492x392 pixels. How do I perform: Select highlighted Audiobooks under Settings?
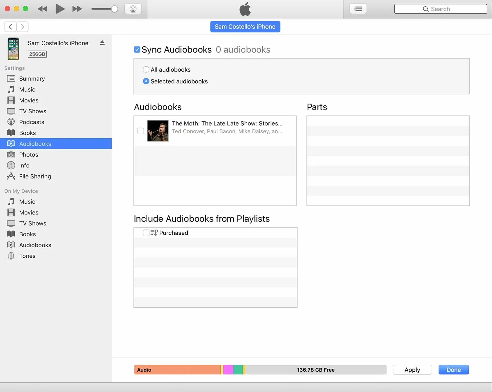56,143
